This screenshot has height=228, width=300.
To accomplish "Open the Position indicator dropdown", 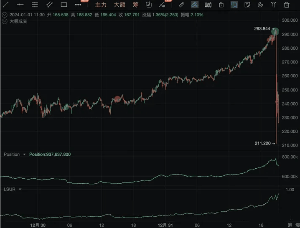I will click(x=24, y=155).
